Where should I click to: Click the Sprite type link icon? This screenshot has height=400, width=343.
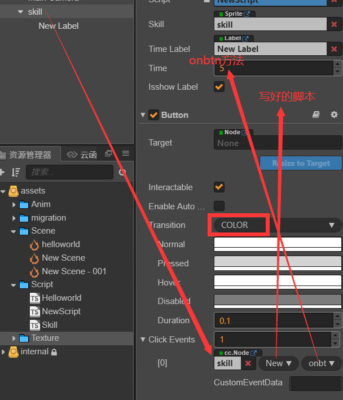(247, 14)
